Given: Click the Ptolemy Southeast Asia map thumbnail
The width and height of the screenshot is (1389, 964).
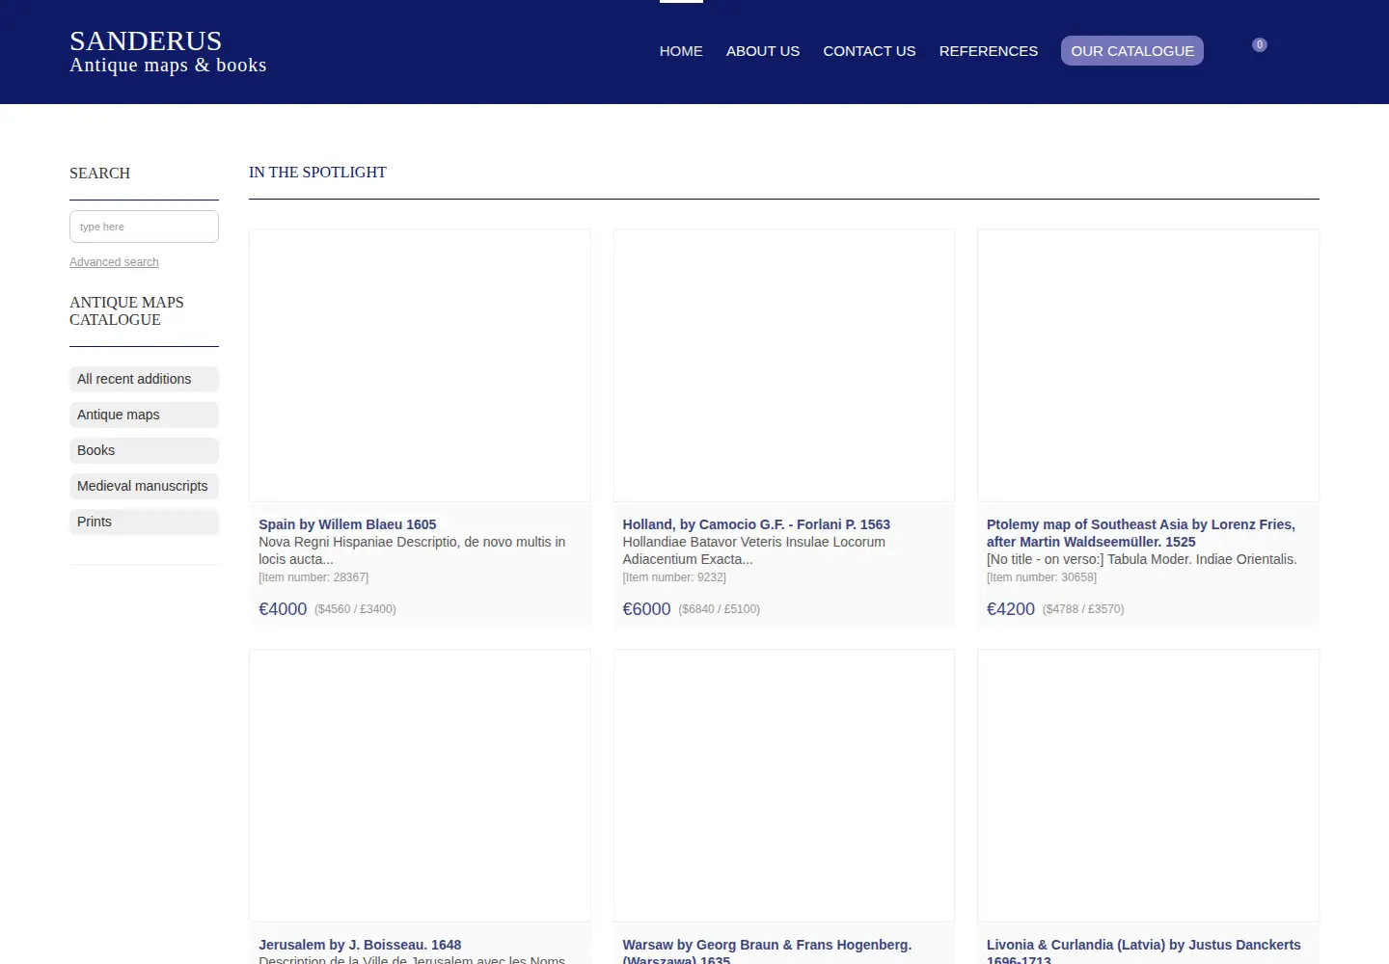Looking at the screenshot, I should (1148, 365).
